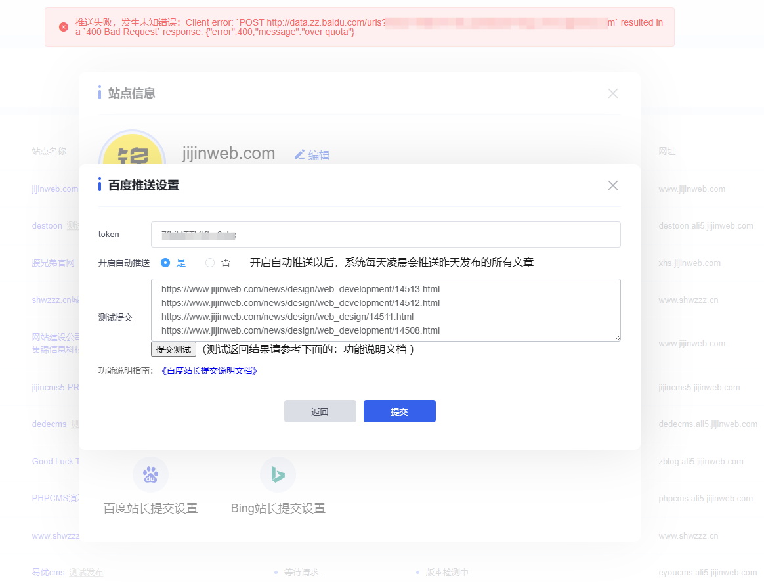Click the red error icon in the alert
Screen dimensions: 764x582
[64, 27]
